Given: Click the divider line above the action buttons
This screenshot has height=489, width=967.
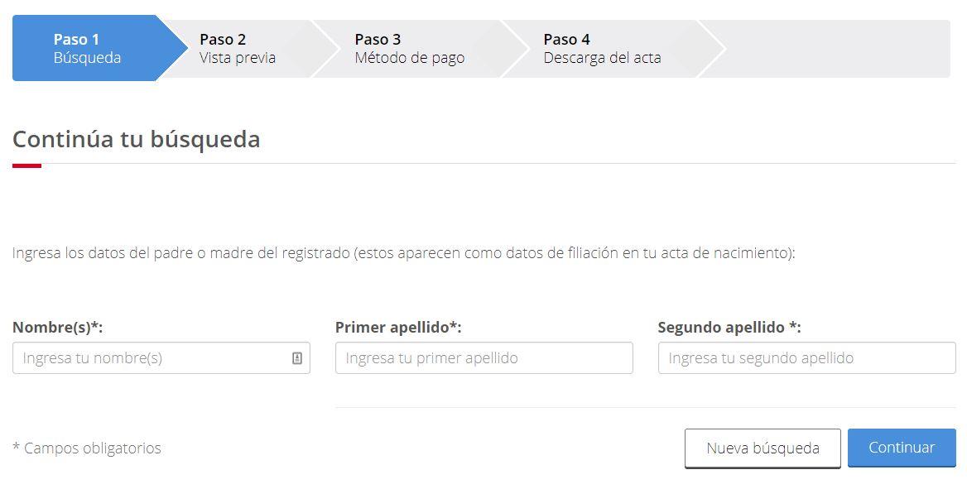Looking at the screenshot, I should coord(646,408).
